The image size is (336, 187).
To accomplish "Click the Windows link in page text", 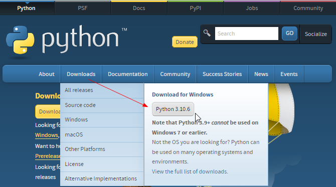I will (x=47, y=135).
